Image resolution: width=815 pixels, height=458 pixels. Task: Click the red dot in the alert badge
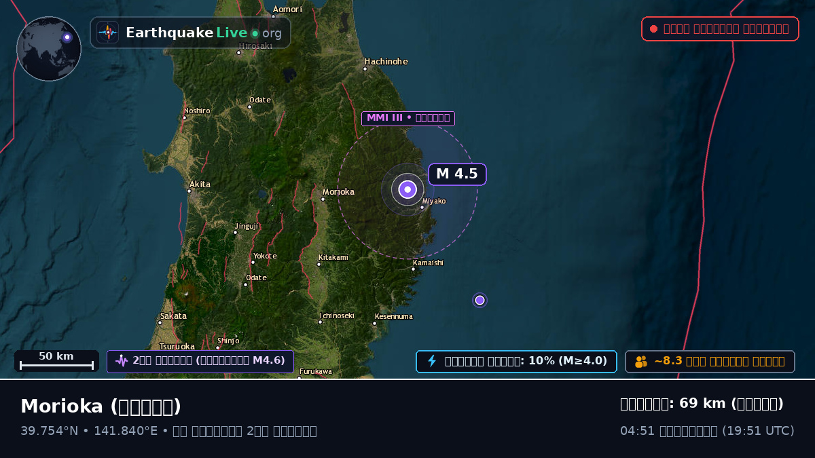point(653,29)
